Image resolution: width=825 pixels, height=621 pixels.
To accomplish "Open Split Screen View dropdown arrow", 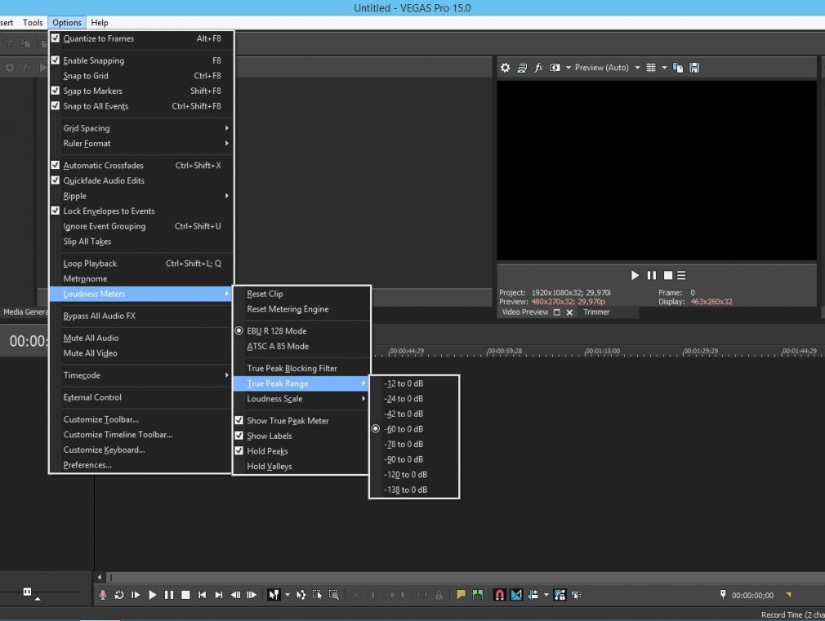I will [569, 68].
